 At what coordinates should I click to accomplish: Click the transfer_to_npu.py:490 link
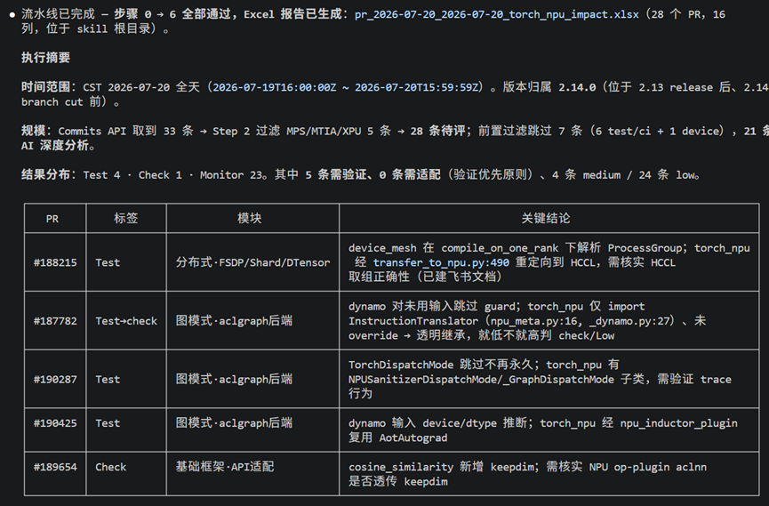click(x=441, y=262)
